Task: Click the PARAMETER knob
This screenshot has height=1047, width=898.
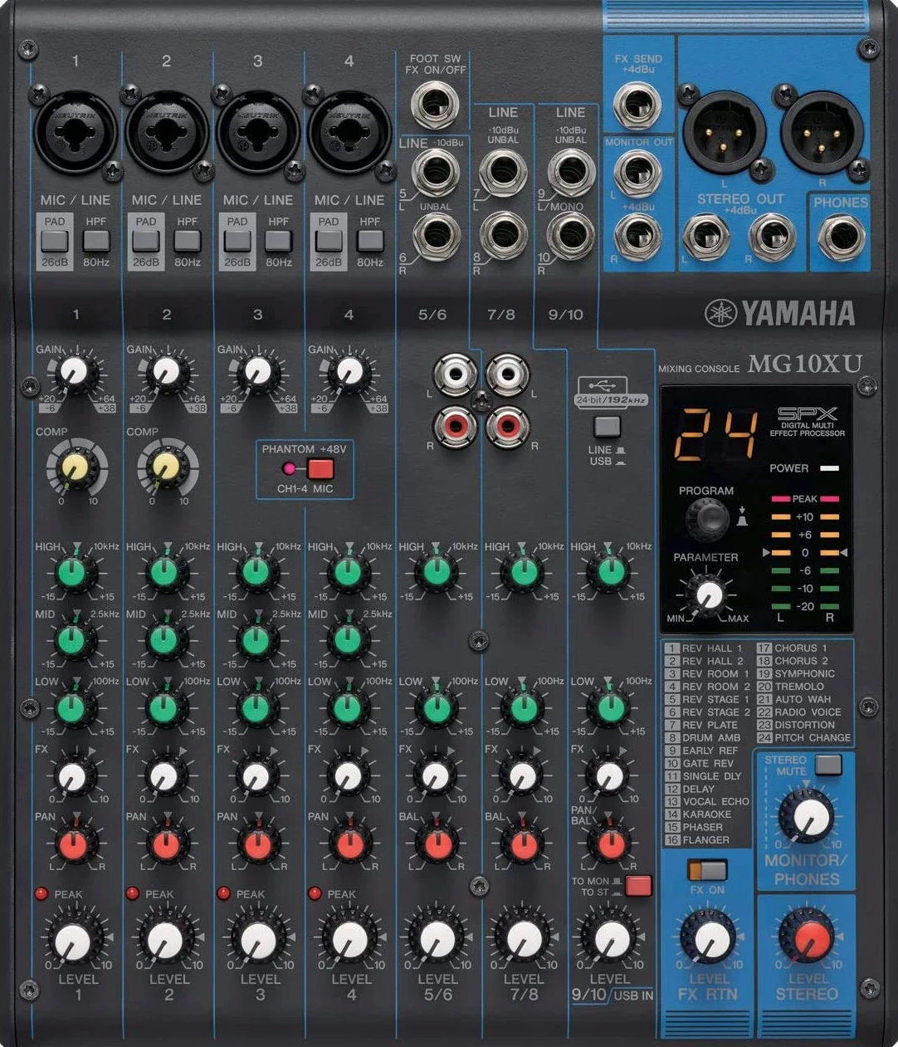Action: click(x=708, y=594)
